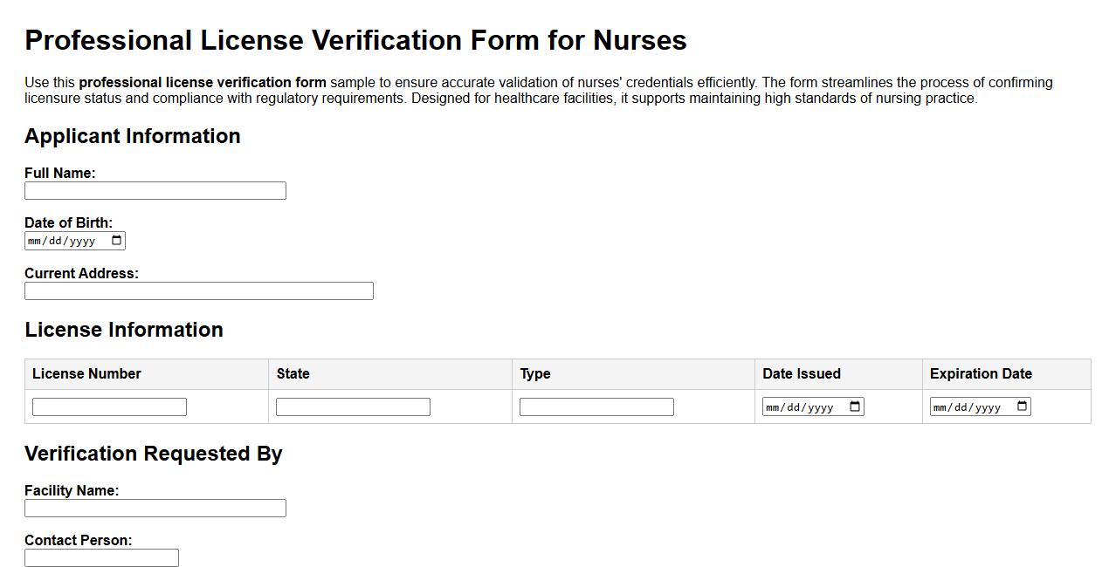The height and width of the screenshot is (567, 1116).
Task: Click the Contact Person input field
Action: pos(101,557)
